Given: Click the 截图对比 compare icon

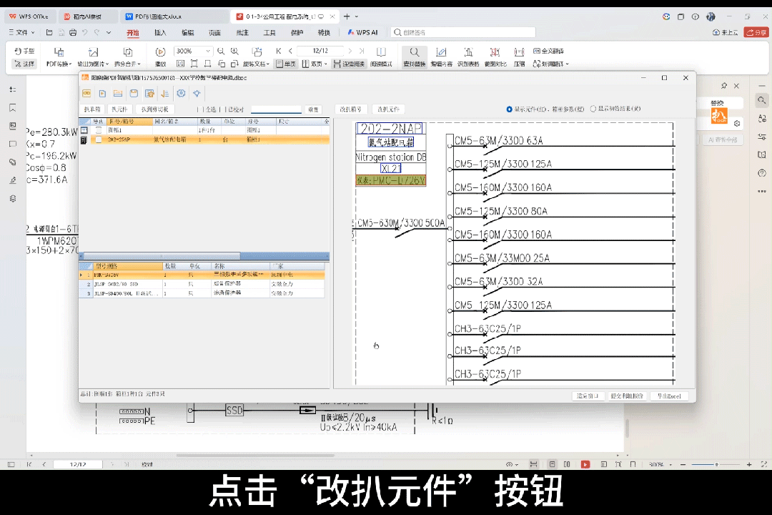Looking at the screenshot, I should point(495,57).
